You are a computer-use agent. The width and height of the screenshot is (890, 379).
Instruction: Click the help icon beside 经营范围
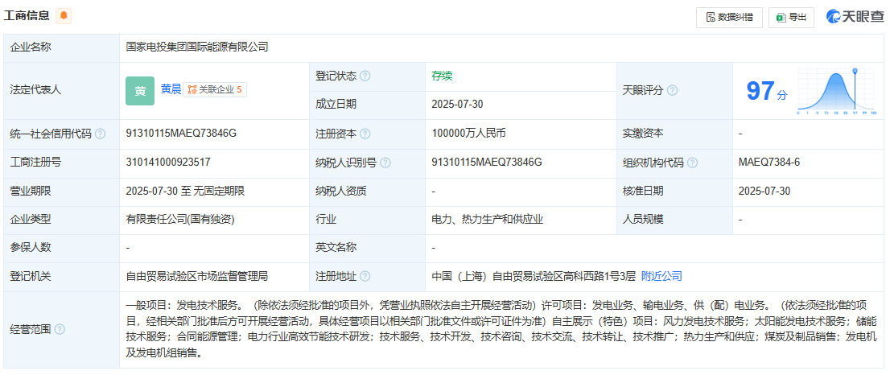pyautogui.click(x=60, y=329)
